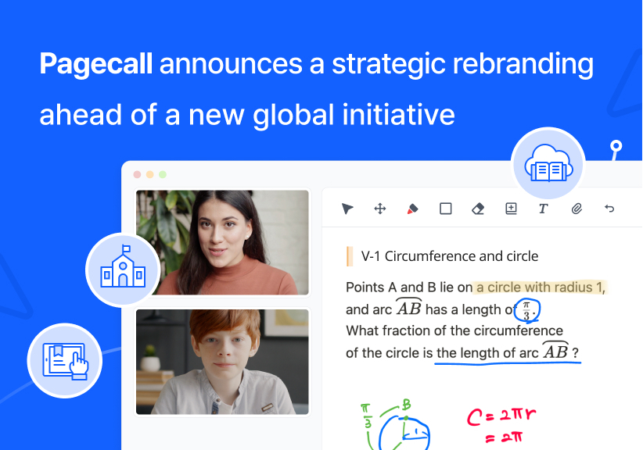Click the tablet touch round icon
This screenshot has width=643, height=450.
coord(65,361)
